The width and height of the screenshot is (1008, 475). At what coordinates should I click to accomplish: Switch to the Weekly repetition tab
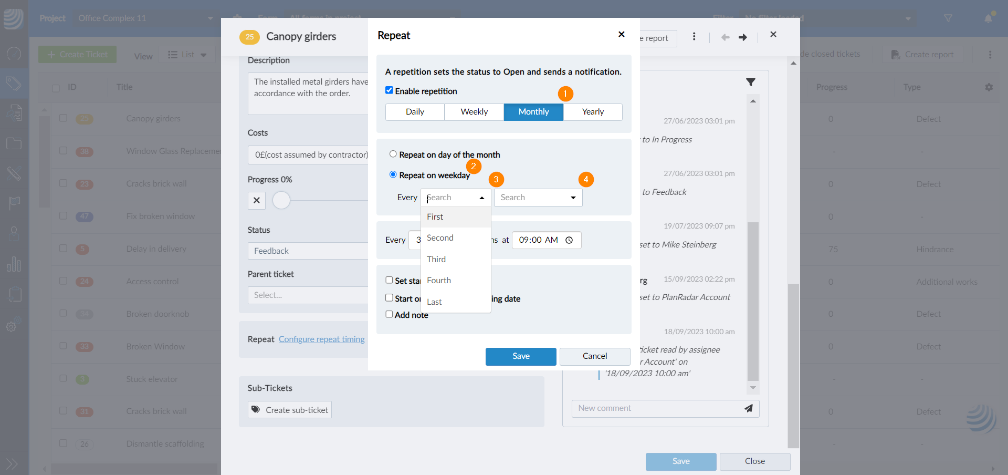pyautogui.click(x=474, y=112)
